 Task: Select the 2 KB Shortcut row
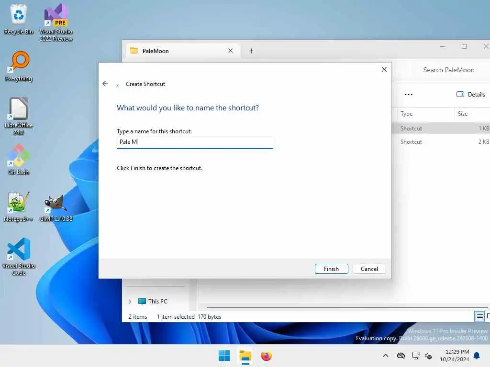click(x=441, y=141)
